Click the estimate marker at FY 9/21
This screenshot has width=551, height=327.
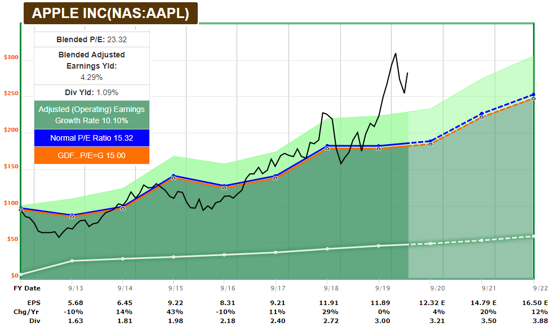click(x=482, y=116)
